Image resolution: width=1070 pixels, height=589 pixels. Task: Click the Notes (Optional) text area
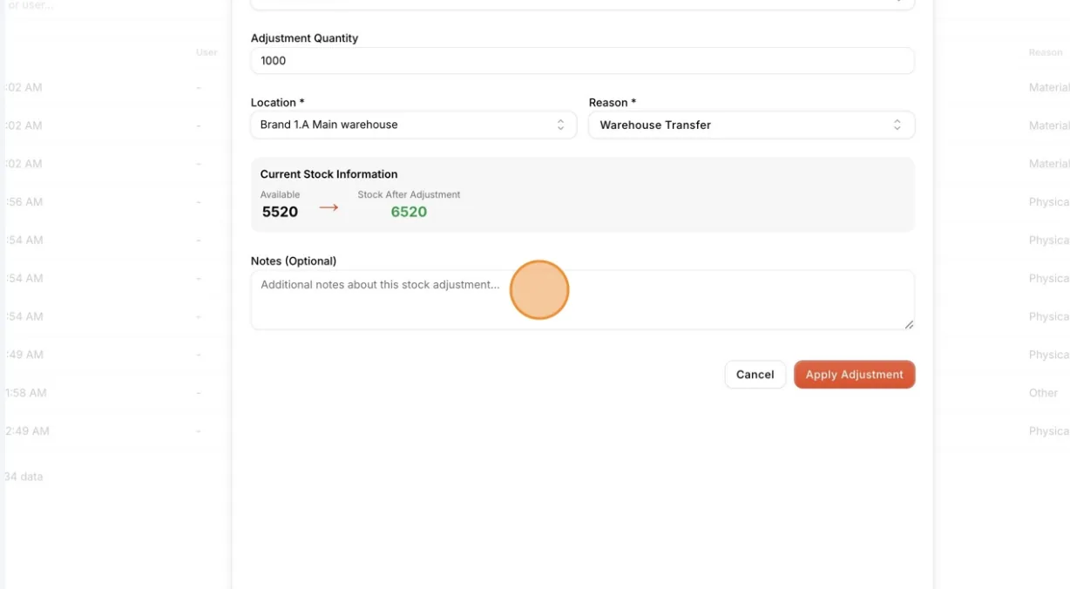[582, 300]
